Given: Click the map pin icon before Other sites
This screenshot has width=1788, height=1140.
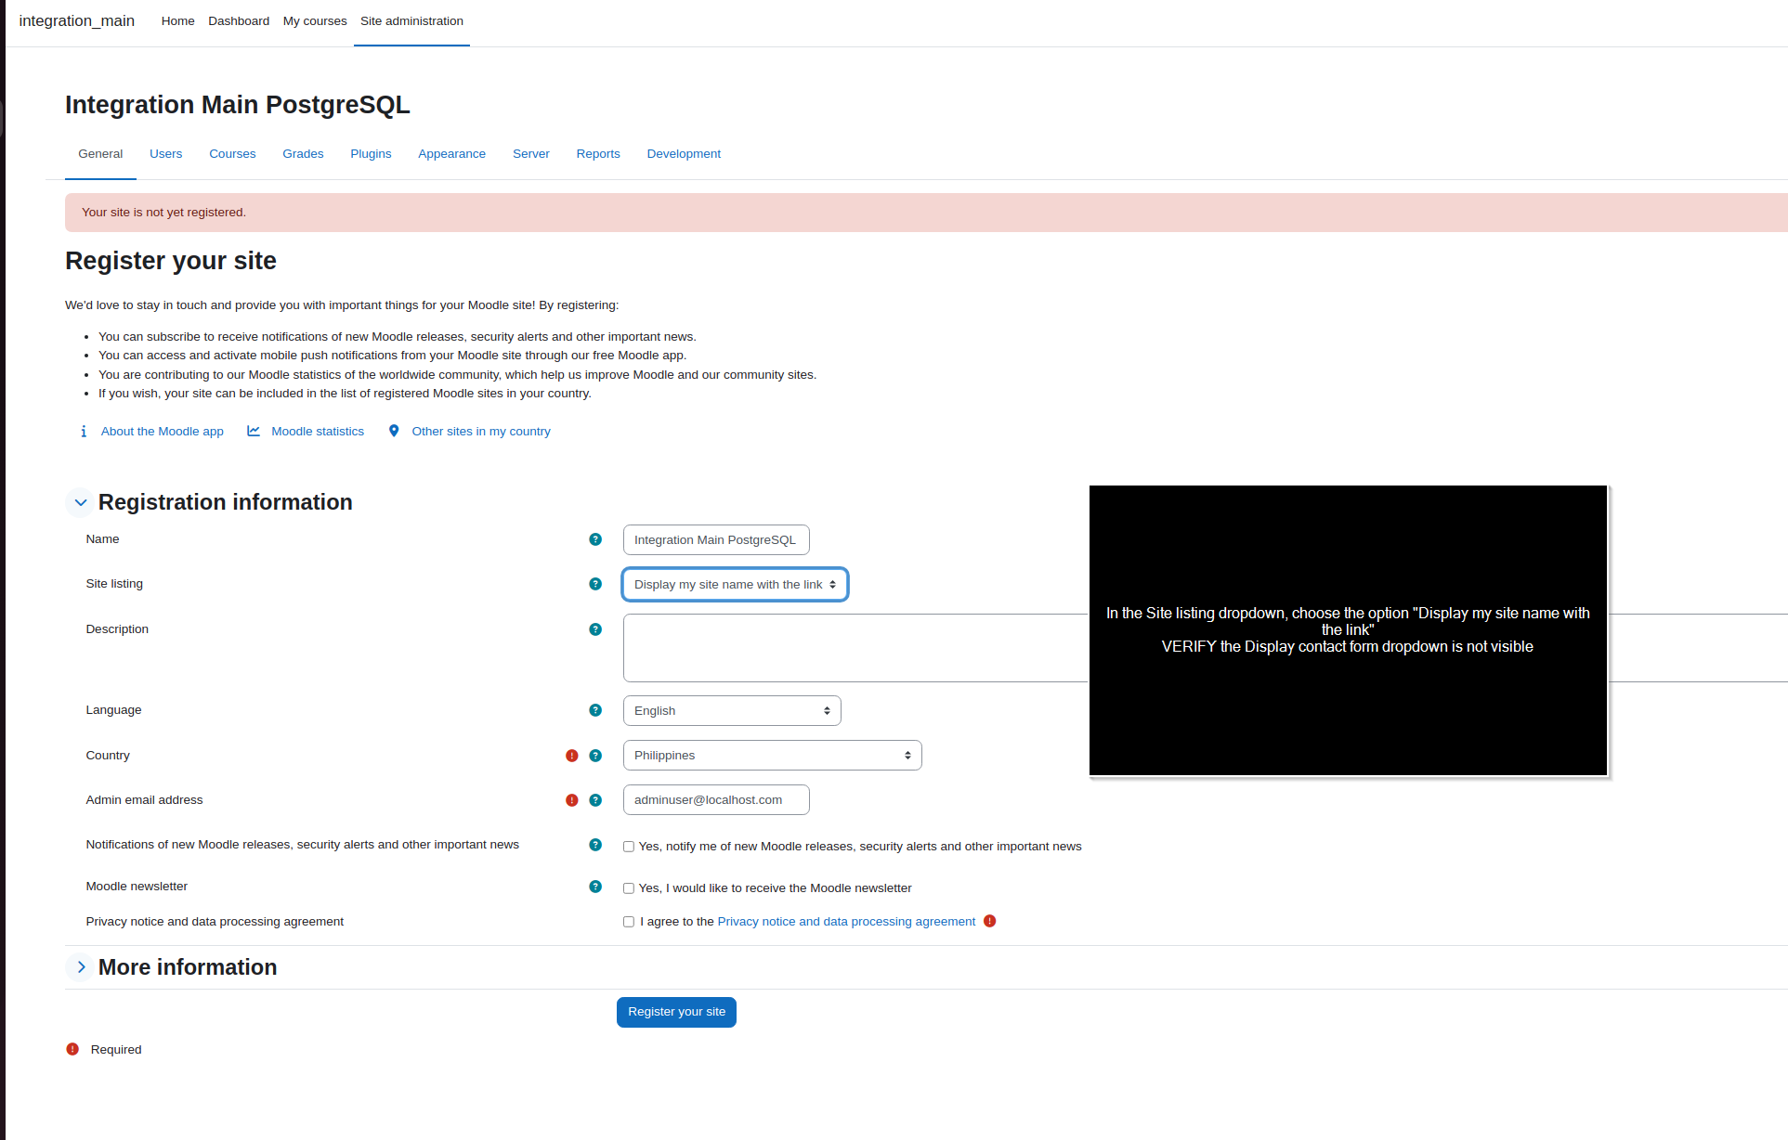Looking at the screenshot, I should 394,431.
